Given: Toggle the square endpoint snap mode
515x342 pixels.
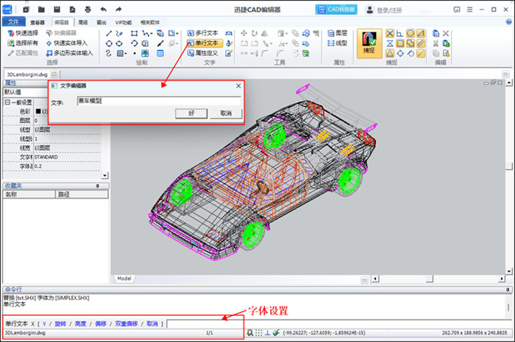Looking at the screenshot, I should (x=400, y=44).
